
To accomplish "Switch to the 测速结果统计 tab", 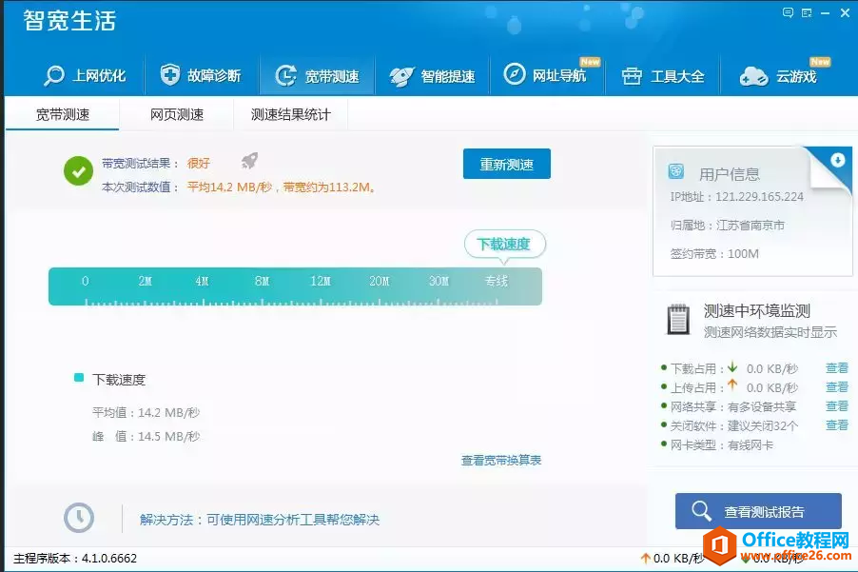I will coord(290,114).
